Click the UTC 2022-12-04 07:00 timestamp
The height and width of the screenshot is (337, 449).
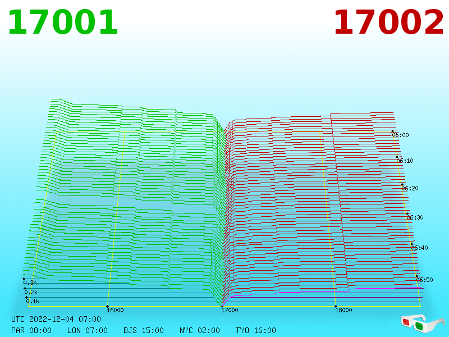(x=56, y=319)
